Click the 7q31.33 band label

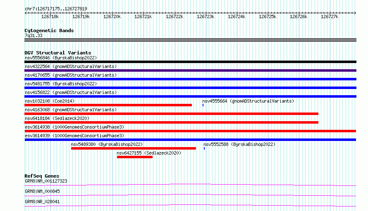[33, 35]
